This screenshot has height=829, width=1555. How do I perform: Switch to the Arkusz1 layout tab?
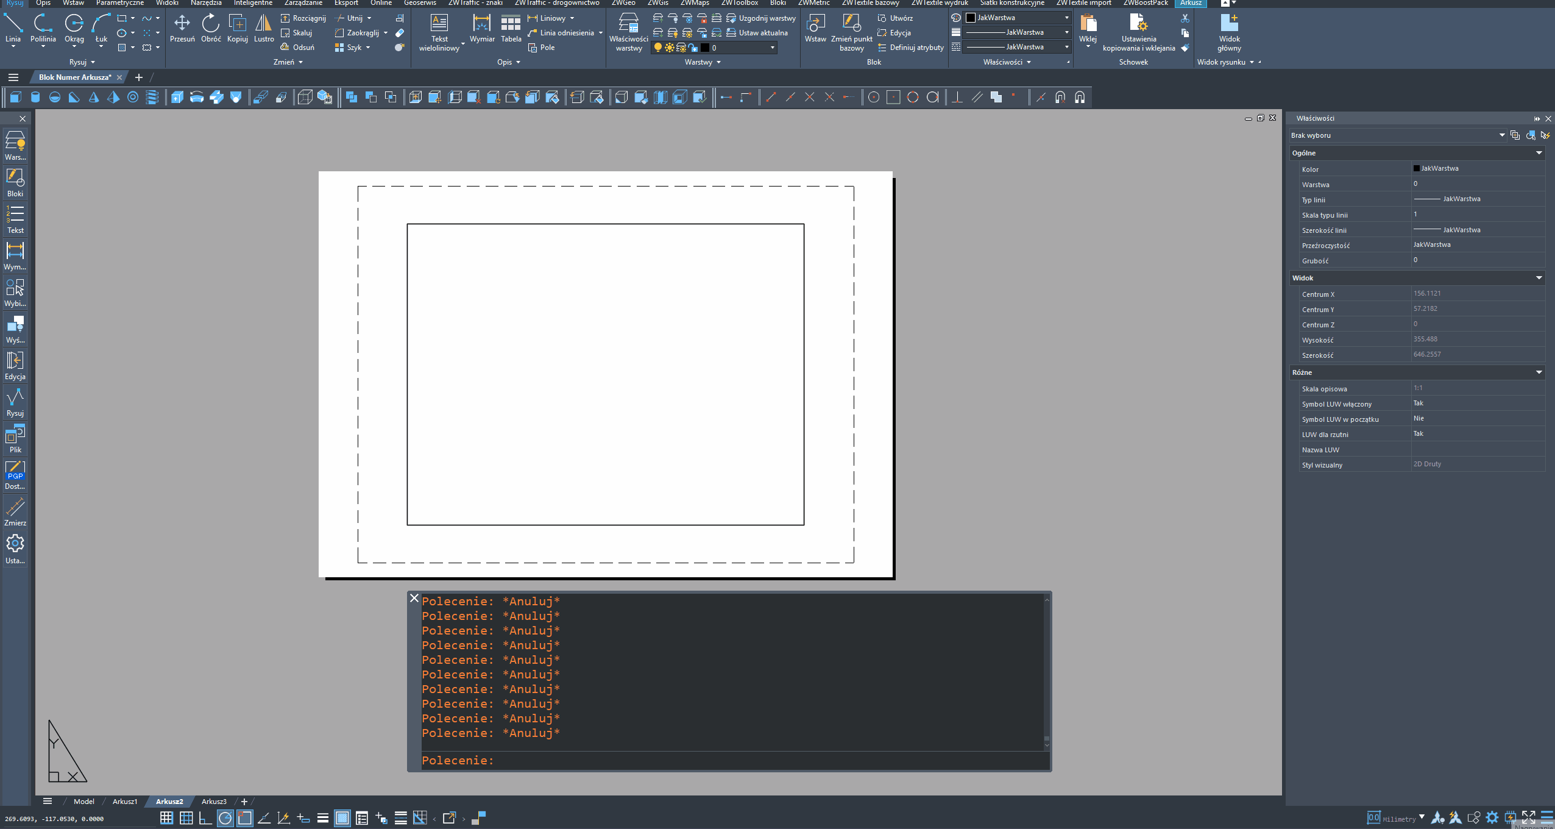coord(125,802)
